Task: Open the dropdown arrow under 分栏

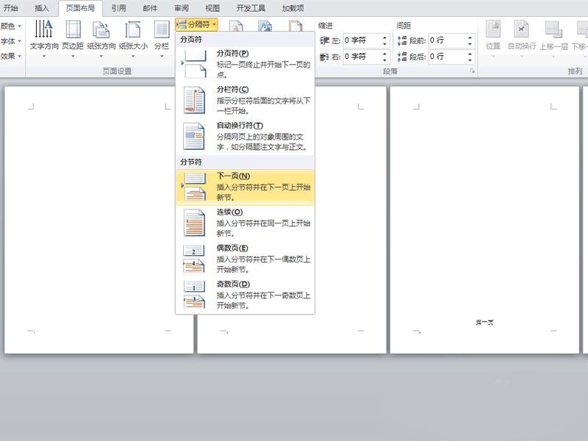Action: 162,57
